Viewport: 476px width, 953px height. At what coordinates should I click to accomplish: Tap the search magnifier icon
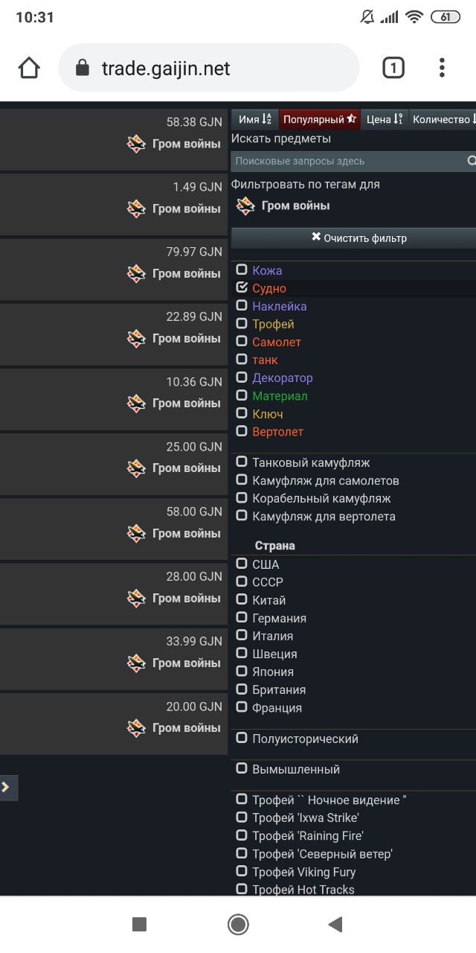[x=472, y=161]
